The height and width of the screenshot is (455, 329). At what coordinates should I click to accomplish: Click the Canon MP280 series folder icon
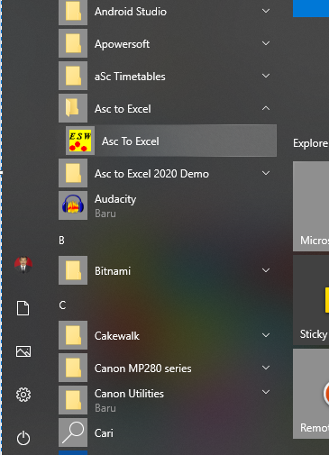(x=73, y=368)
